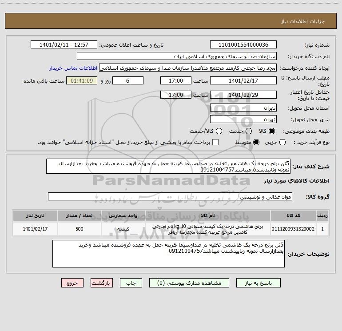Click the پاسخ به نیاز button
Screen dimensions: 342x331
click(258, 283)
